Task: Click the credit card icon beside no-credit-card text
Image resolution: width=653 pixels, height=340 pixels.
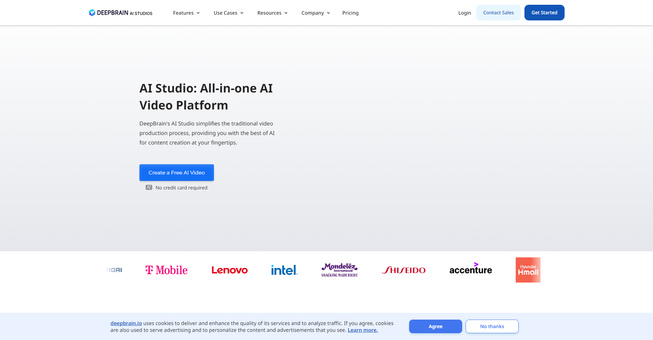Action: pyautogui.click(x=149, y=187)
